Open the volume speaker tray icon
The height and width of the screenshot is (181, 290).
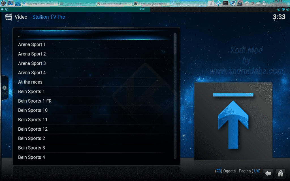[x=258, y=3]
